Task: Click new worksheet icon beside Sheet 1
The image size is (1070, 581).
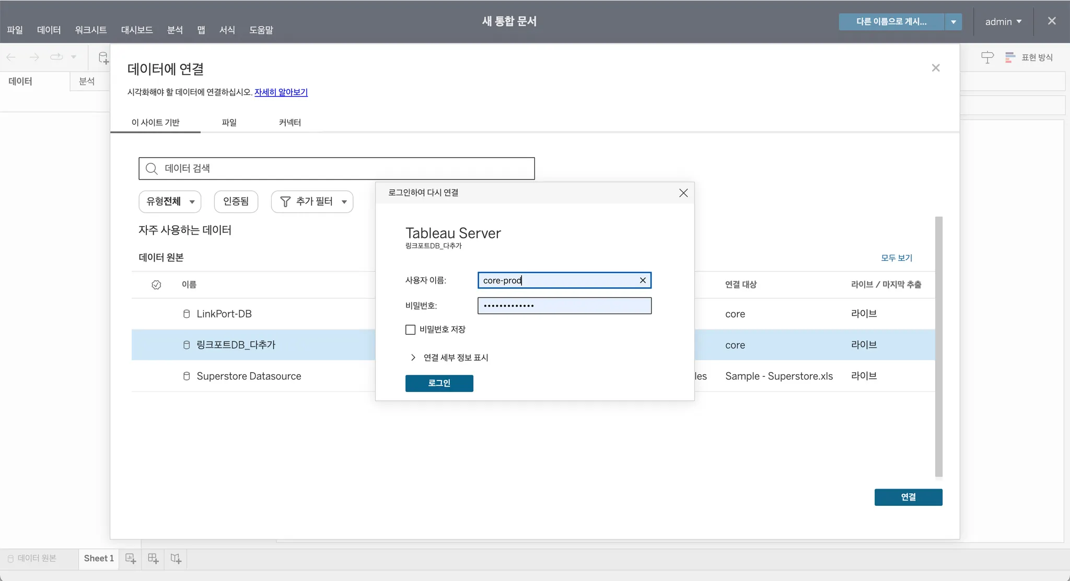Action: 131,559
